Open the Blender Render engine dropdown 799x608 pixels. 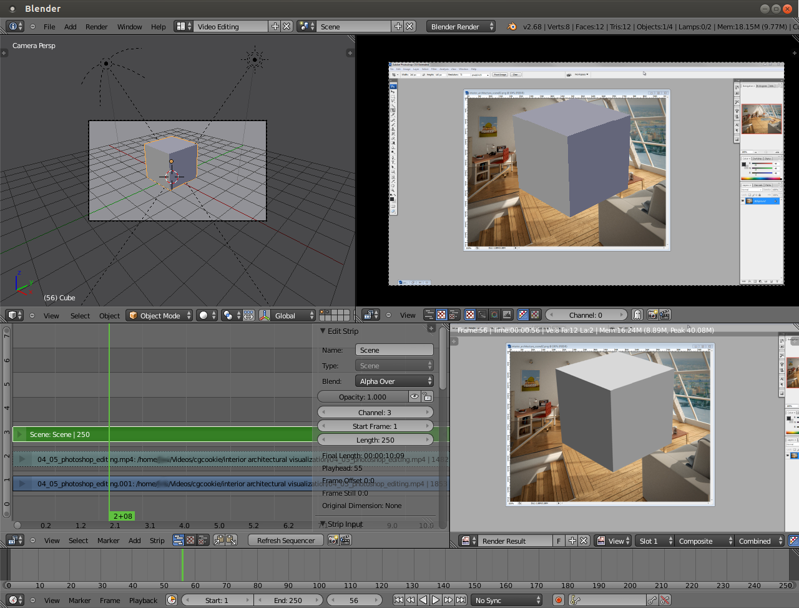461,26
